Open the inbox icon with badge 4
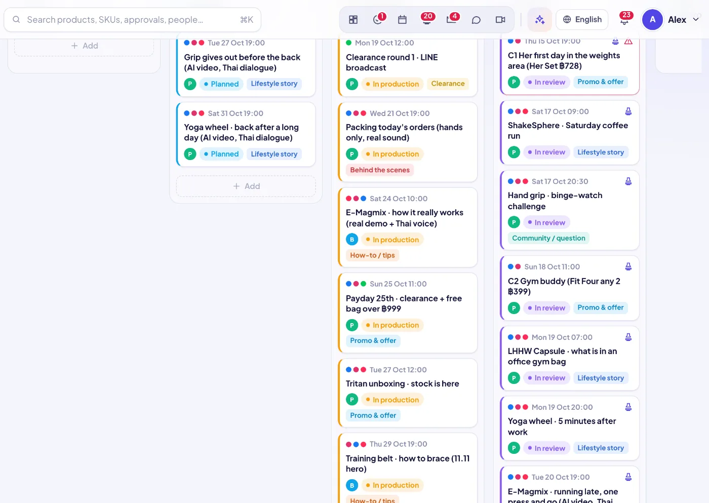Viewport: 709px width, 503px height. click(x=452, y=19)
